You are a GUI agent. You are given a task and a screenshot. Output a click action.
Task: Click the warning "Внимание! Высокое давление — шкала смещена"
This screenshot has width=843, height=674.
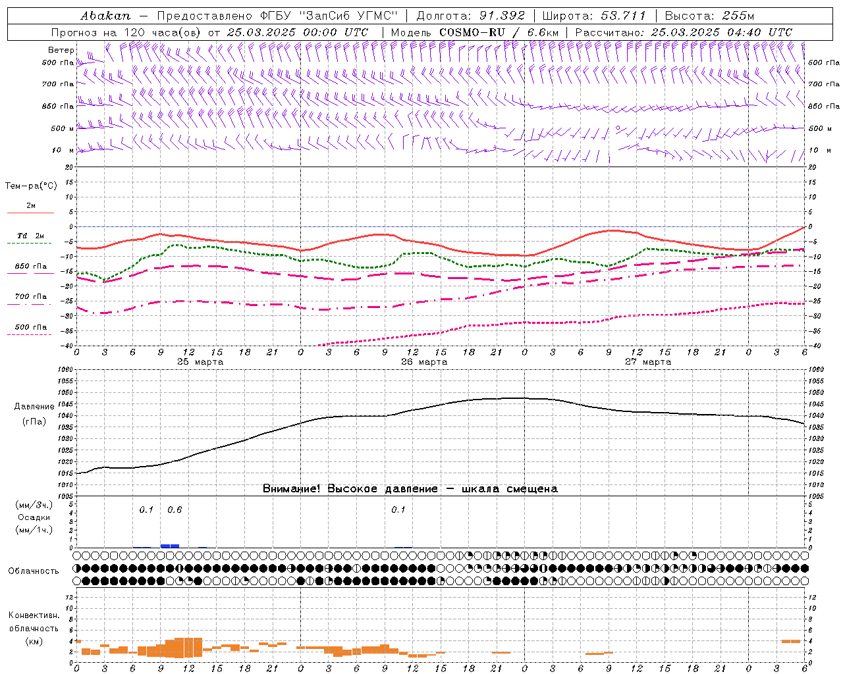[x=410, y=489]
